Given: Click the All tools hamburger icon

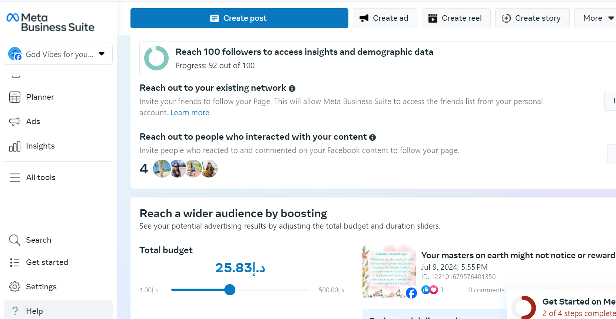Looking at the screenshot, I should (x=15, y=177).
